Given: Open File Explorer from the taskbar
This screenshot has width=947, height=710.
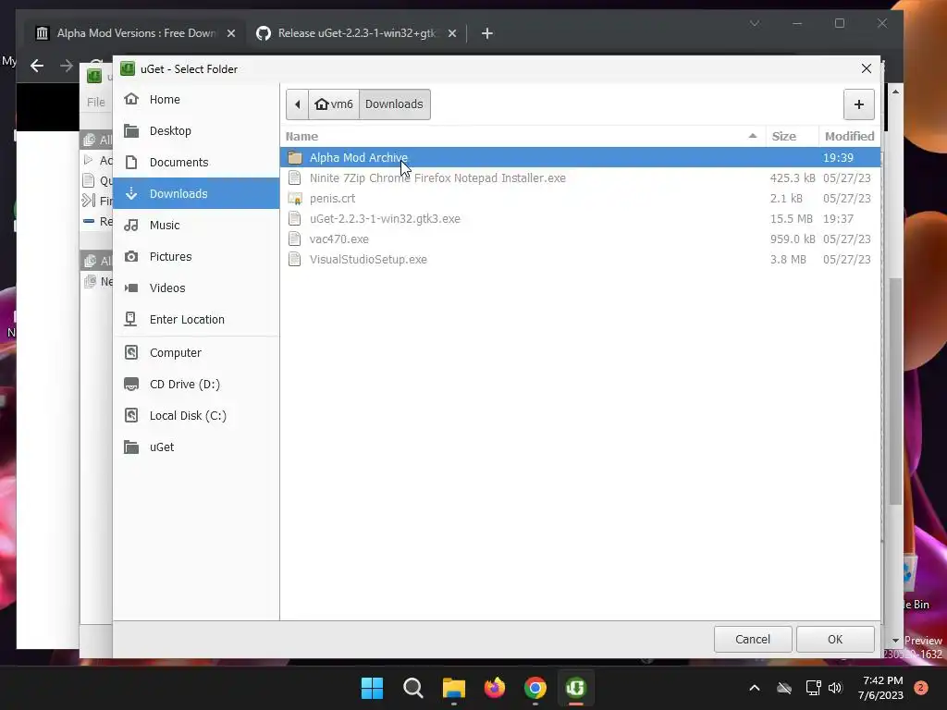Looking at the screenshot, I should point(453,688).
